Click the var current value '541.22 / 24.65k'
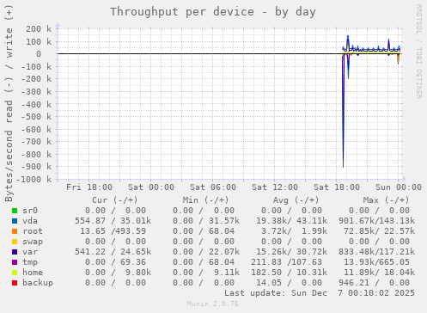 click(113, 252)
